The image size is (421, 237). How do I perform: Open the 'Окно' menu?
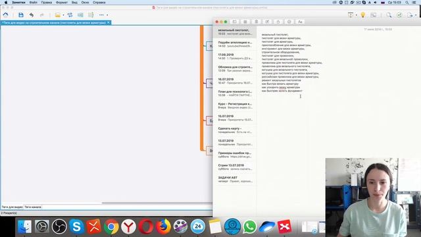(85, 3)
